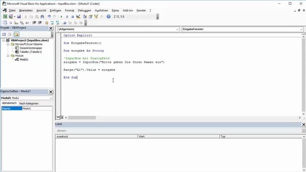Click the Complete Word icon

[27, 23]
